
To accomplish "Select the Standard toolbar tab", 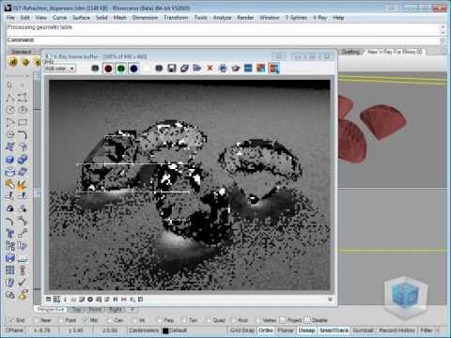I will tap(22, 52).
